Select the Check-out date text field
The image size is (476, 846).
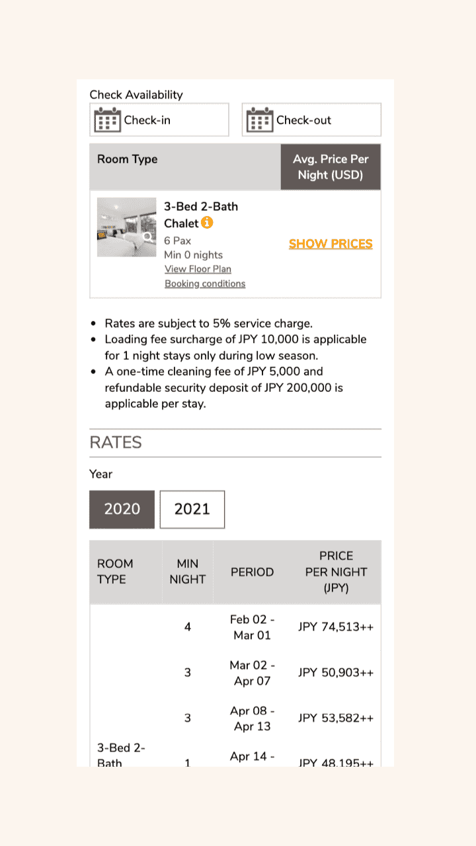(311, 120)
